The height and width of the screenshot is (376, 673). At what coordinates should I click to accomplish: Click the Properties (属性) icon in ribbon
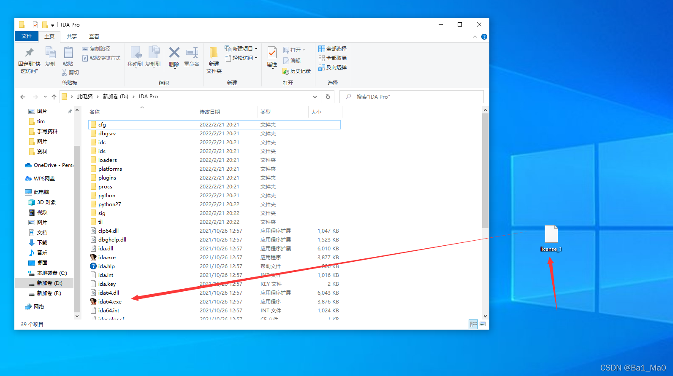[272, 53]
